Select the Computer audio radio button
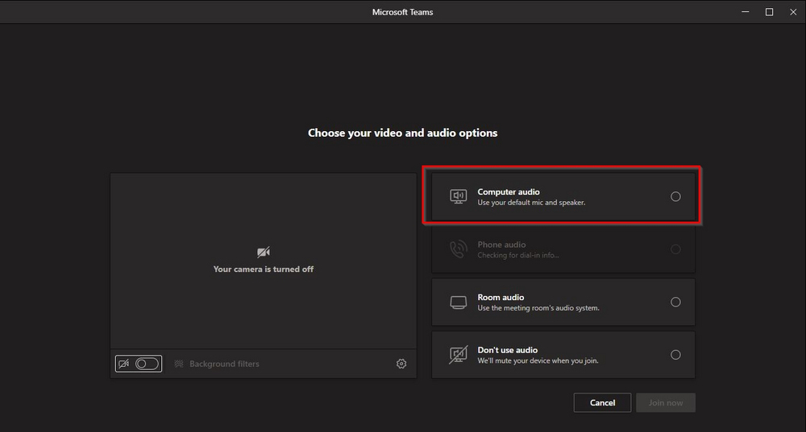 click(x=675, y=196)
